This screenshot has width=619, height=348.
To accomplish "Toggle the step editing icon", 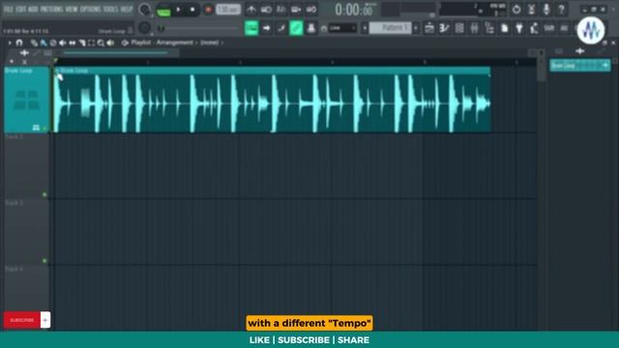I will (281, 28).
